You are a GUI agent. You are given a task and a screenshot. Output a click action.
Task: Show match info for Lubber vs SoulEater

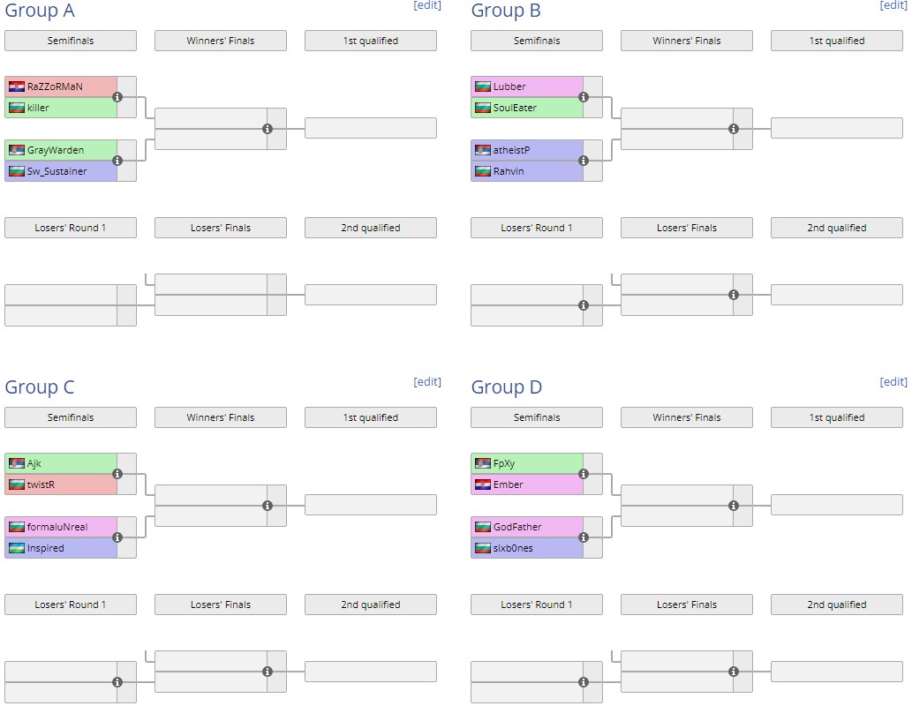[x=584, y=97]
